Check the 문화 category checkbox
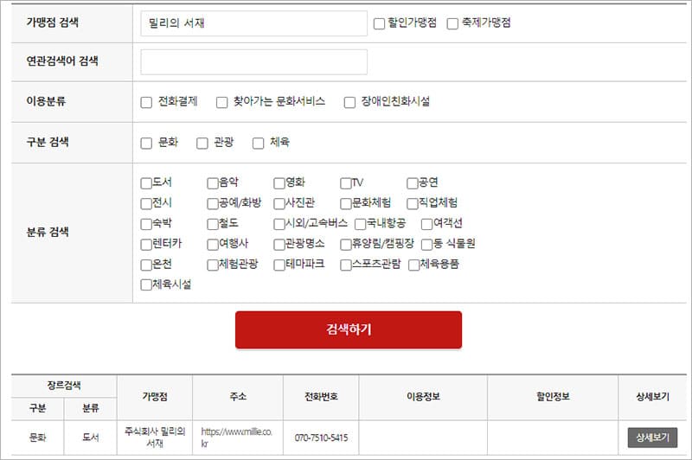The width and height of the screenshot is (692, 460). click(146, 143)
